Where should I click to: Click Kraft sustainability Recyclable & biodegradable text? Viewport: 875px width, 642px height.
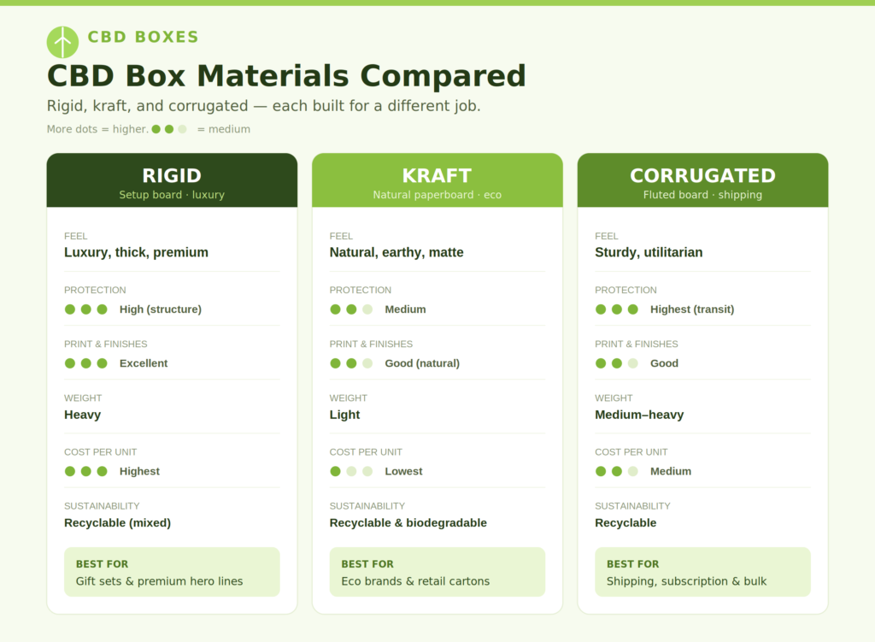click(x=408, y=523)
